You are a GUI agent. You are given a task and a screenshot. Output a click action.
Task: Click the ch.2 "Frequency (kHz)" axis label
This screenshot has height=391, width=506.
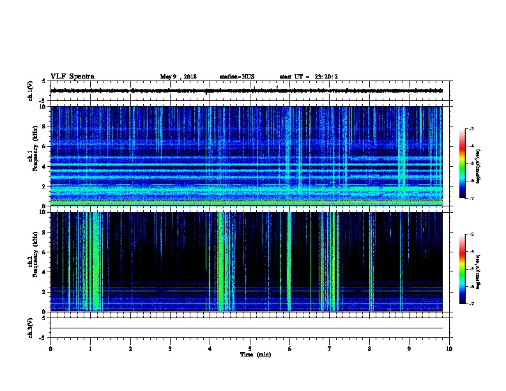coord(36,254)
